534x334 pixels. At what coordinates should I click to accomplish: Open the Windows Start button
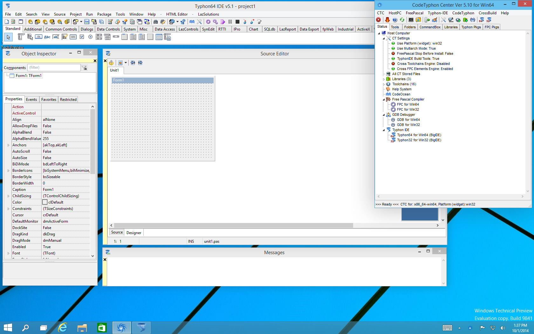coord(8,327)
